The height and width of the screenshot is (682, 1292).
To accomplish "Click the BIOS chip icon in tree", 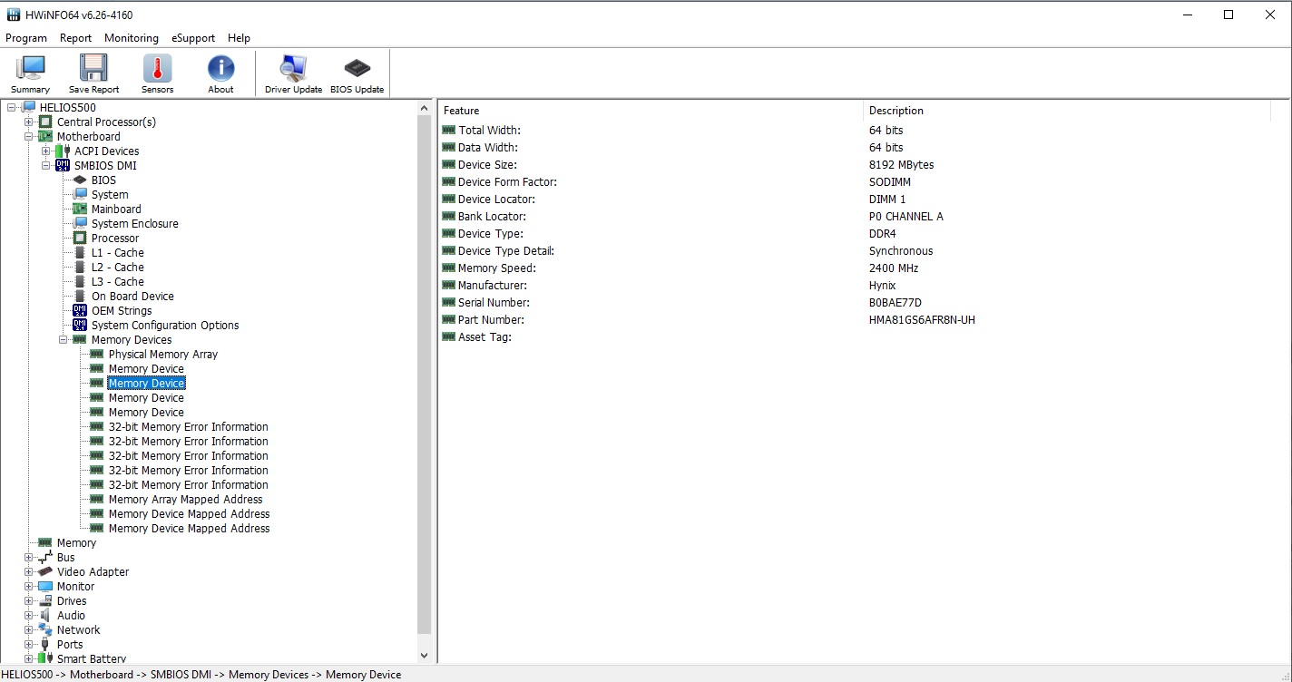I will click(80, 180).
